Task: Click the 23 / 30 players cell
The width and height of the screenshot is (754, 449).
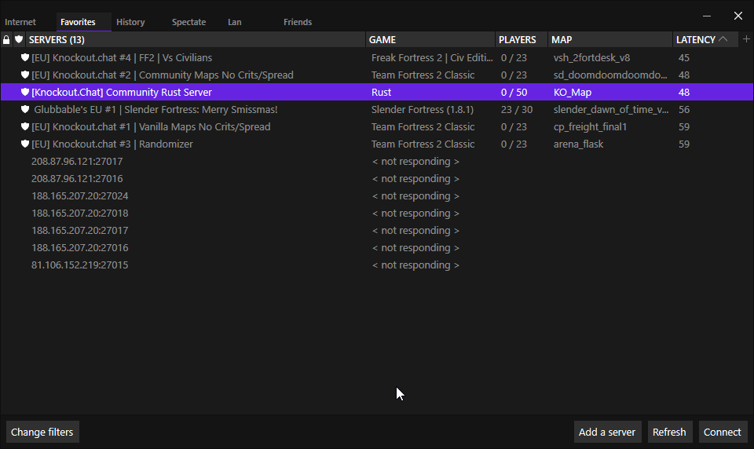Action: (517, 110)
